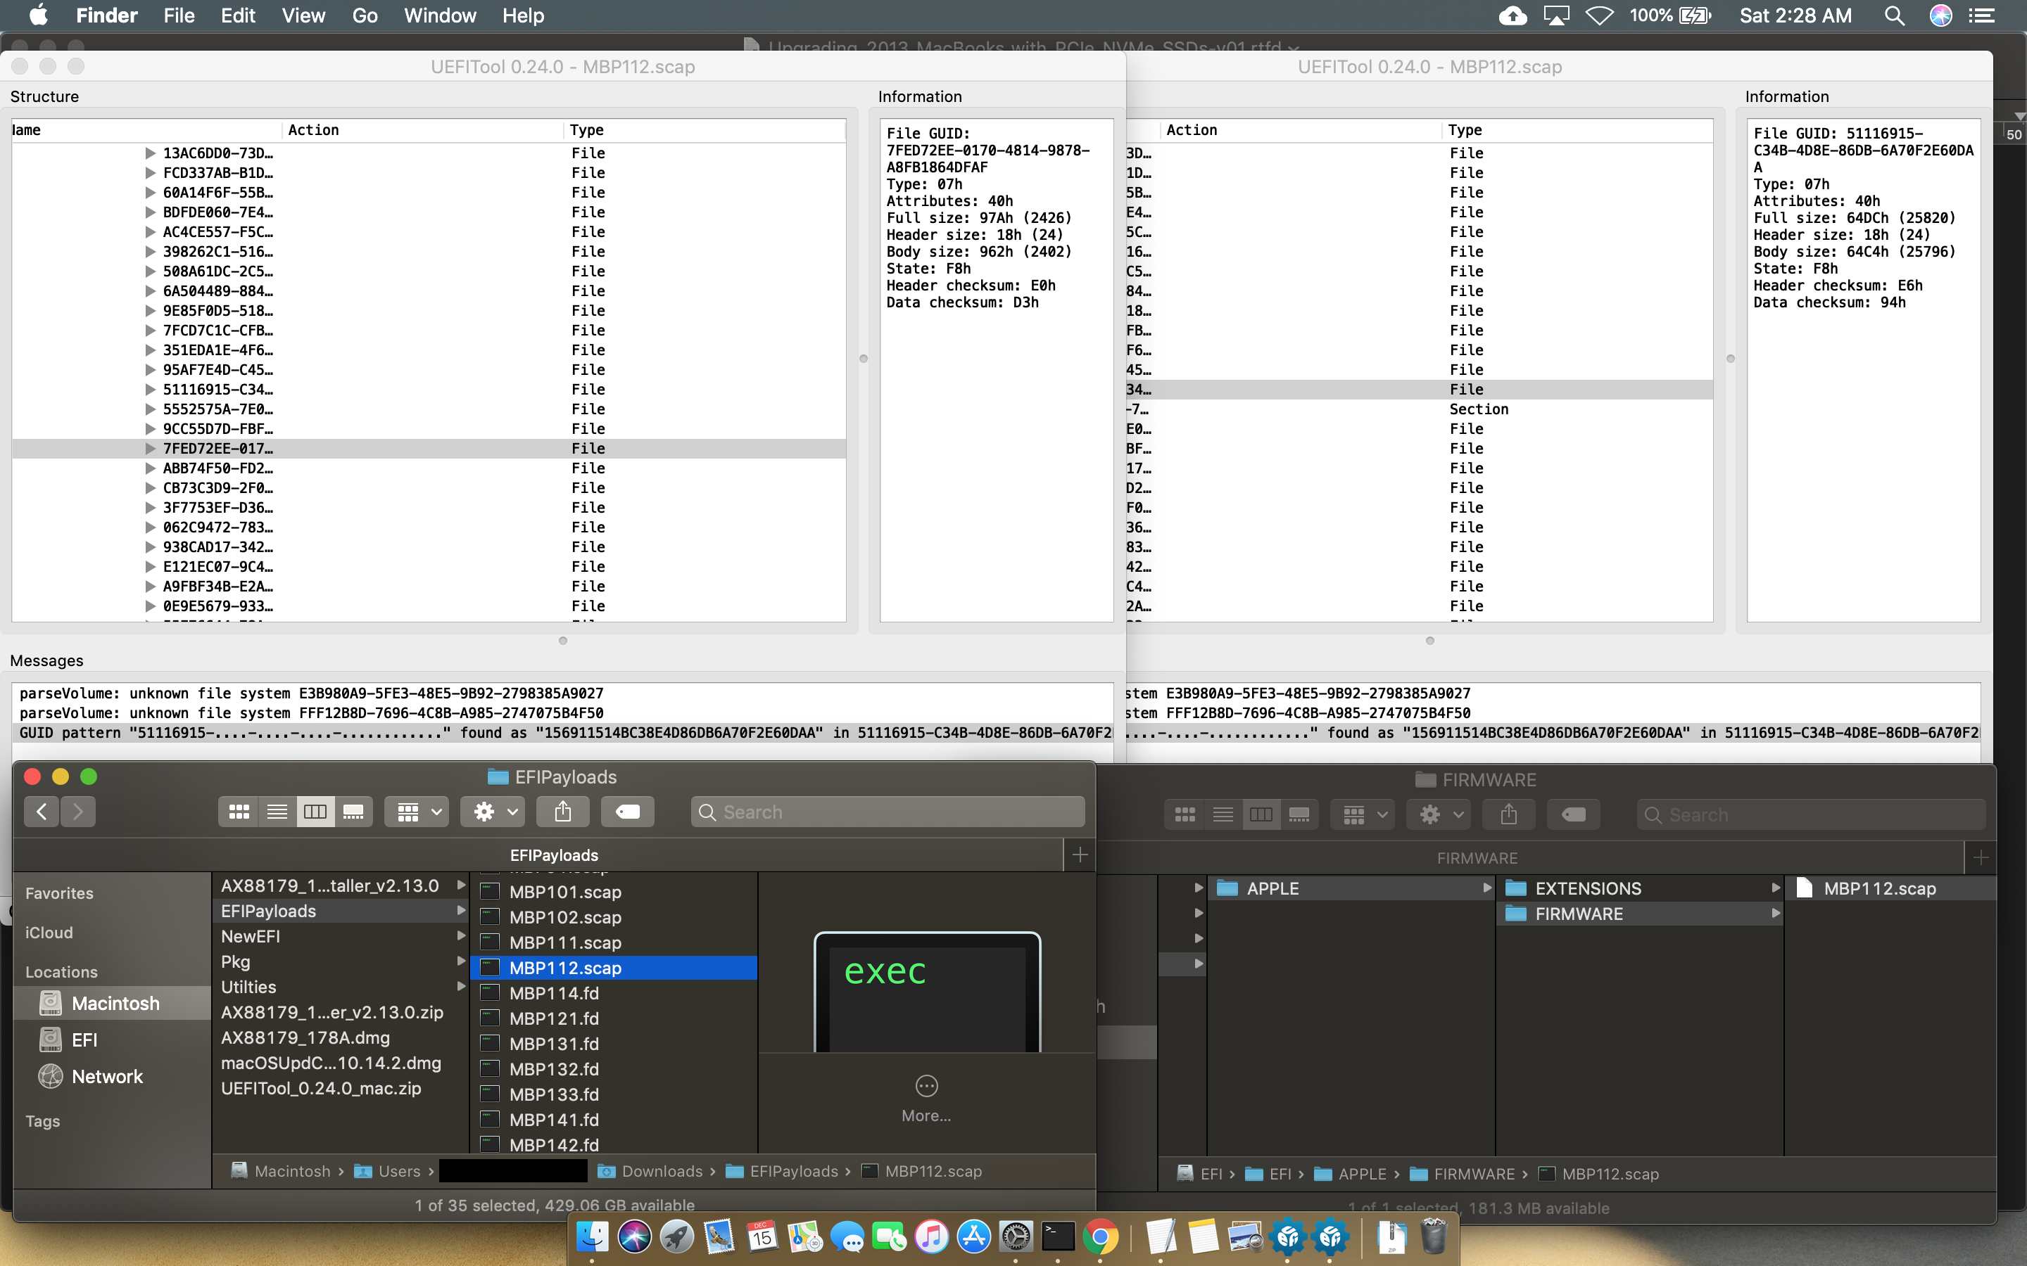
Task: Open gear action menu in EFIPayloads window
Action: pyautogui.click(x=493, y=812)
